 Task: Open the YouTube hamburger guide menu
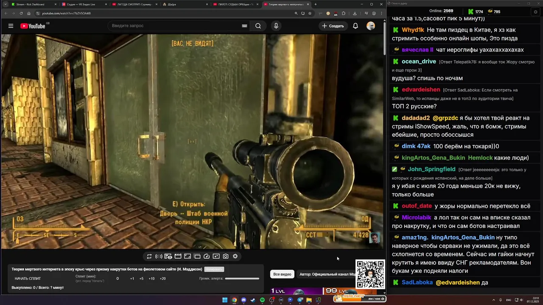click(x=11, y=26)
